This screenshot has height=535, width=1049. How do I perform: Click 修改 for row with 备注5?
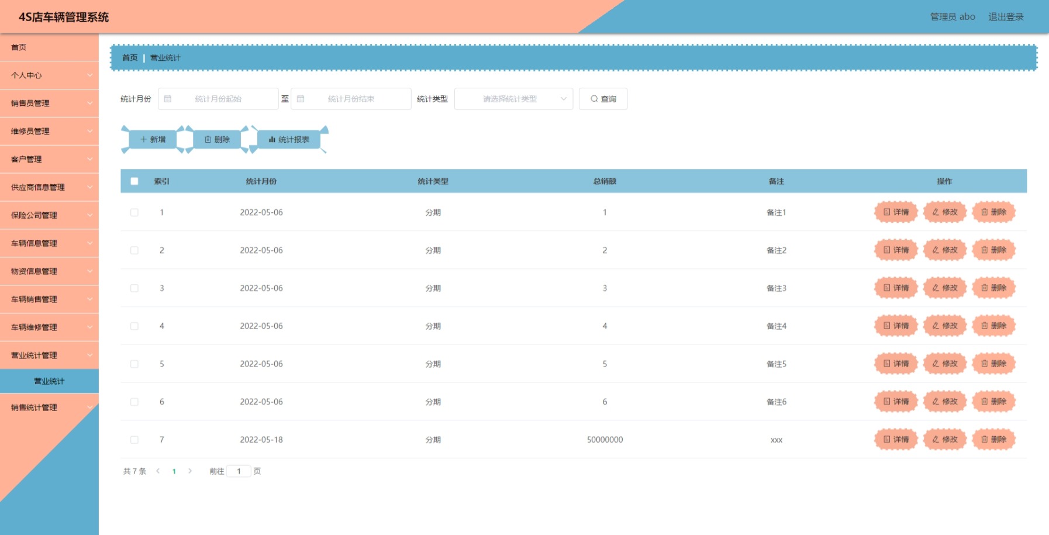[945, 364]
